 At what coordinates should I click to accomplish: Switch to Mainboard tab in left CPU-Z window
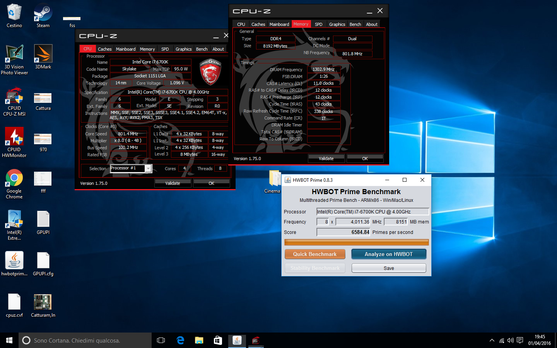click(126, 49)
